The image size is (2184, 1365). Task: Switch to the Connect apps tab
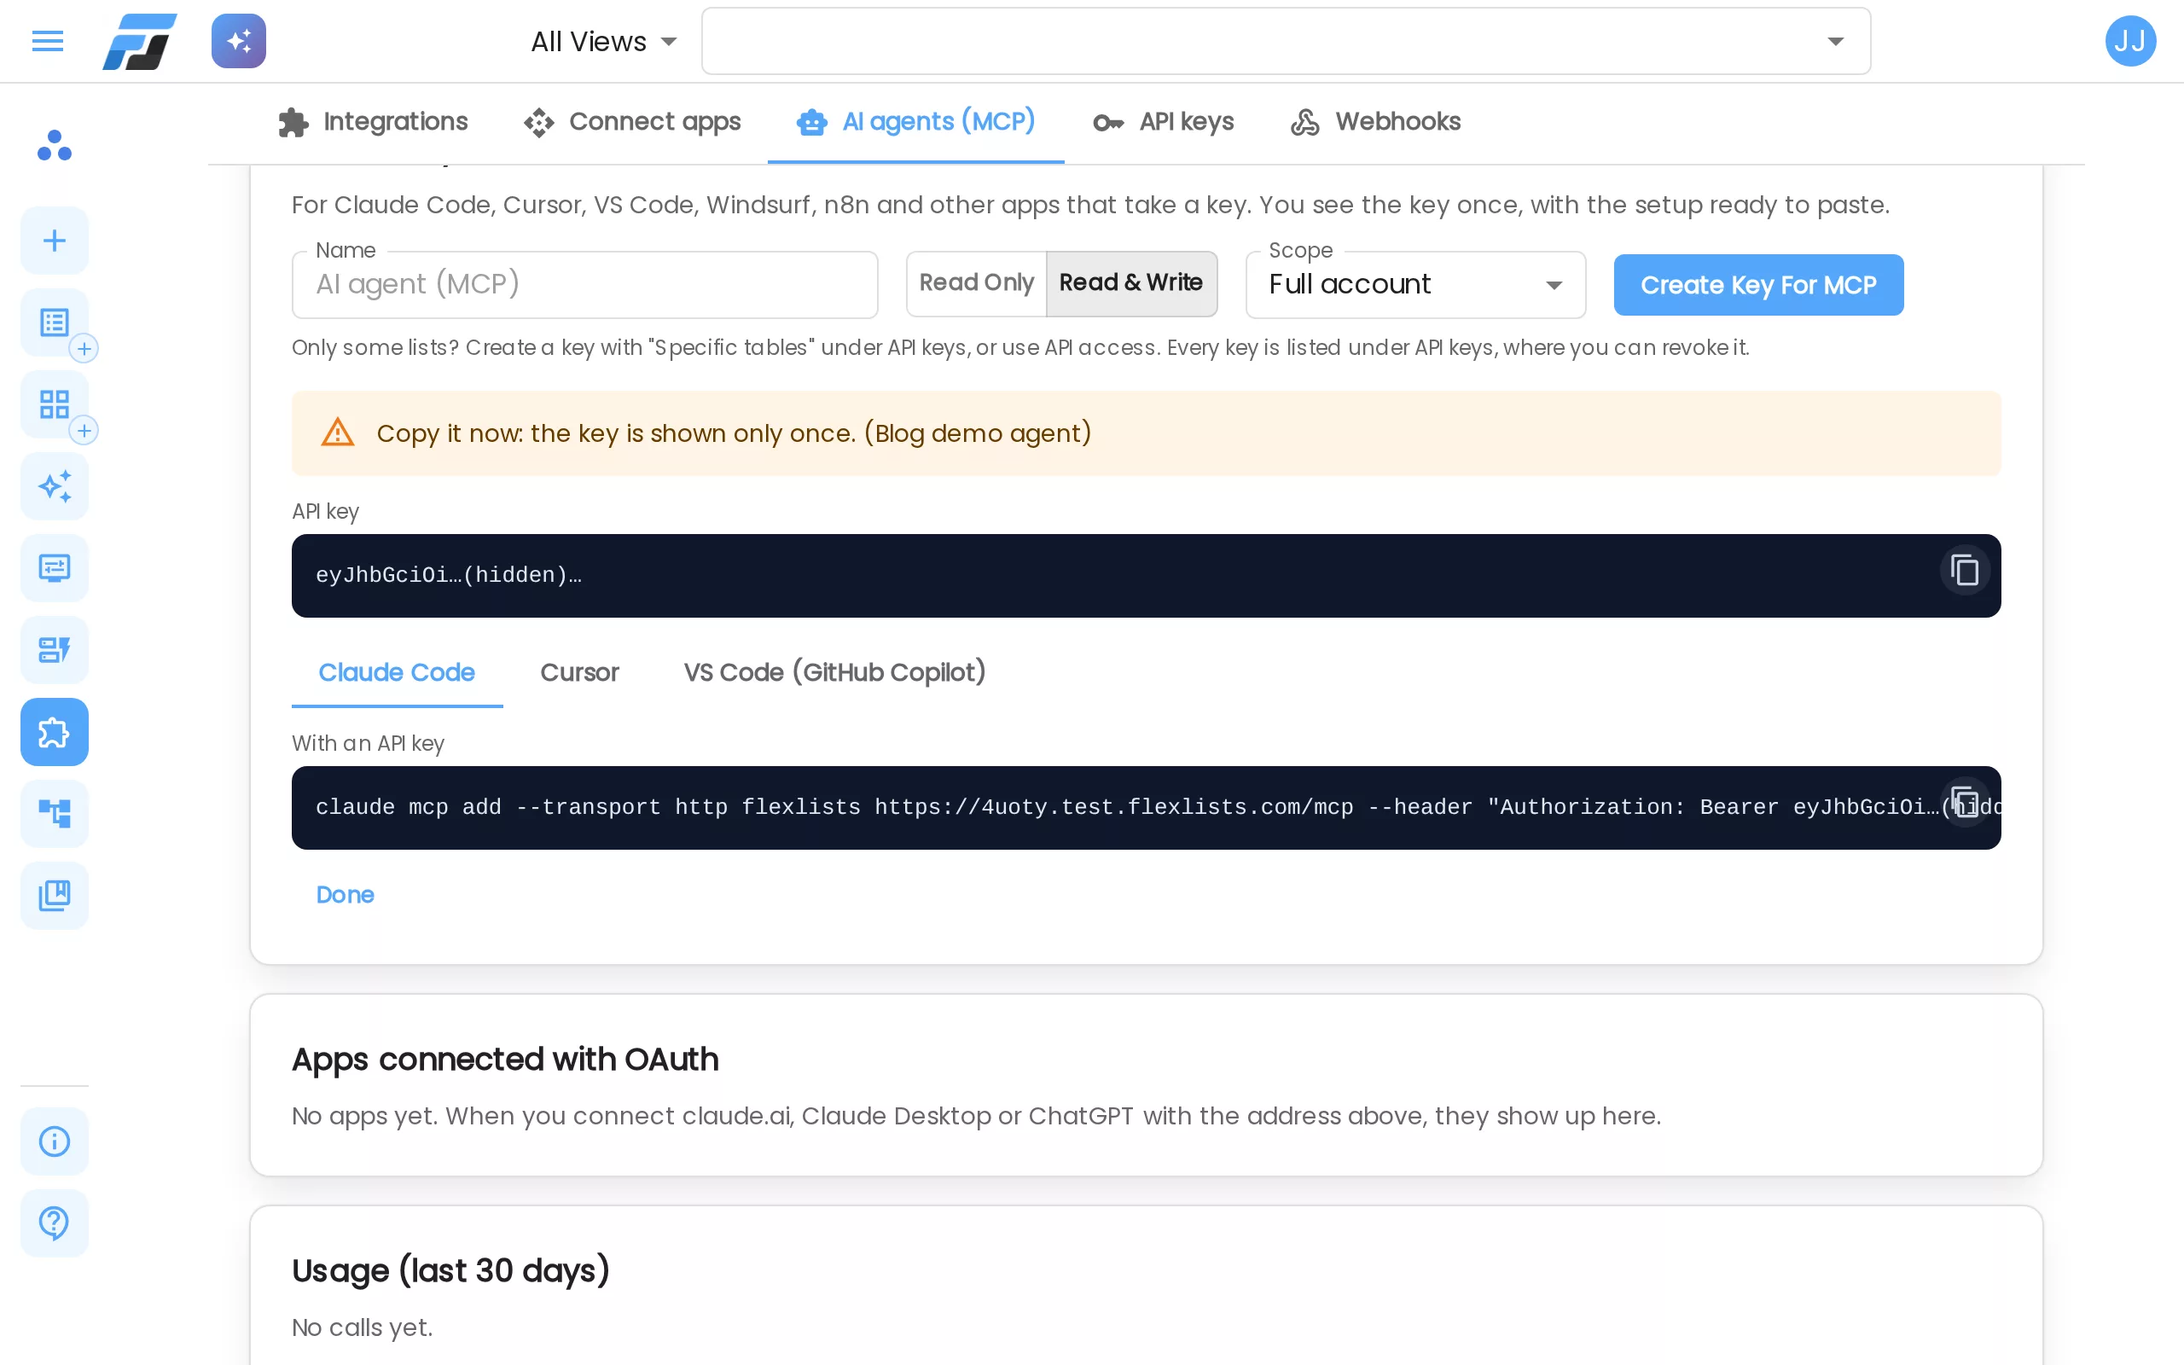tap(631, 122)
